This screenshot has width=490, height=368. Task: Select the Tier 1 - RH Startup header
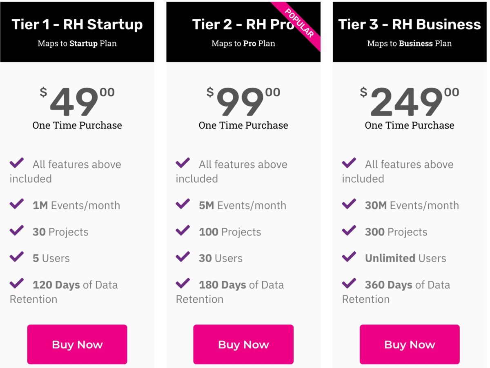tap(77, 24)
